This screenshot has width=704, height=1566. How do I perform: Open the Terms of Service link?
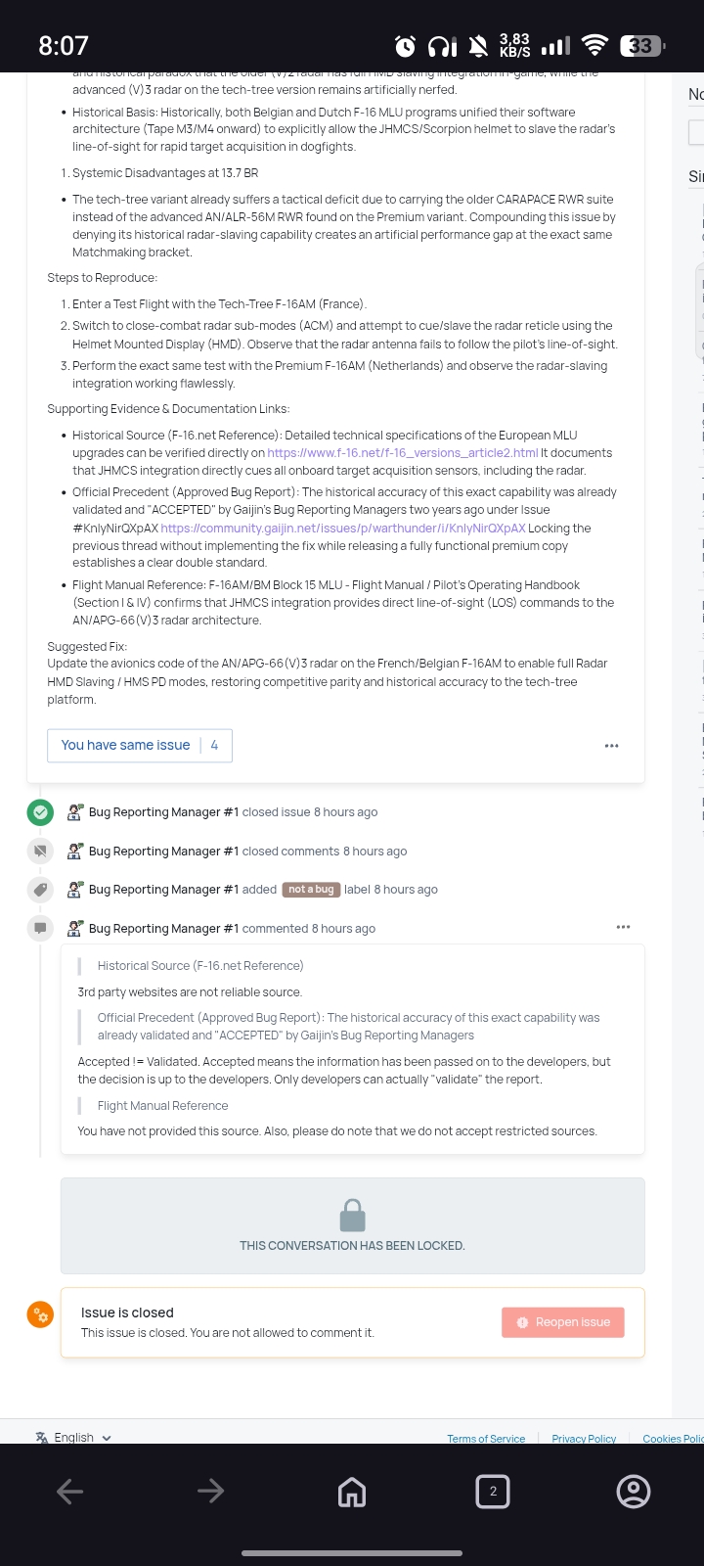(486, 1439)
